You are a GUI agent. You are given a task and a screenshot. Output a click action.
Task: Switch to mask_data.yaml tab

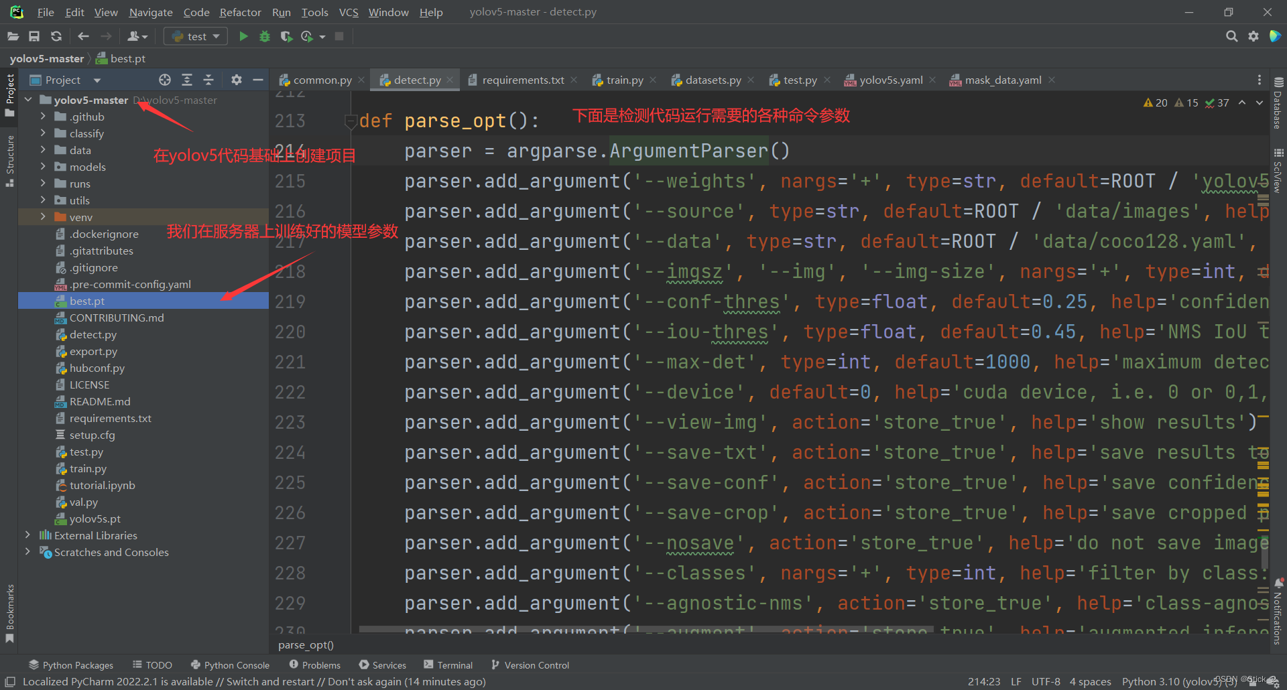pyautogui.click(x=1002, y=80)
